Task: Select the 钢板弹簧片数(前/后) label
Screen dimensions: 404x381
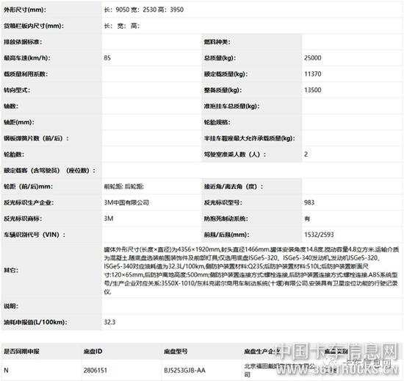Action: 36,138
